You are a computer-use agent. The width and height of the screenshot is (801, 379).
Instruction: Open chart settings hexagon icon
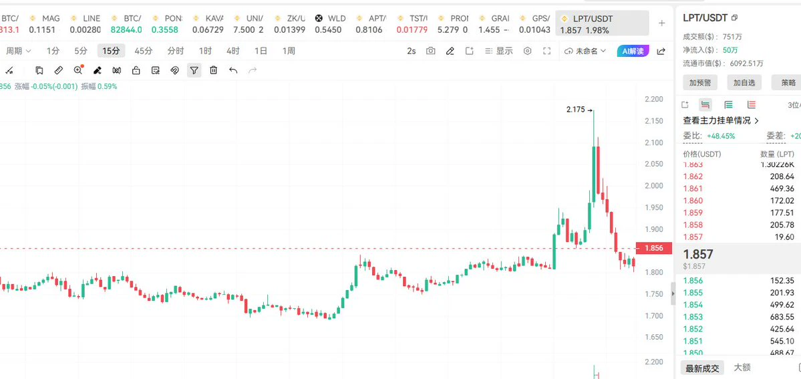coord(528,51)
